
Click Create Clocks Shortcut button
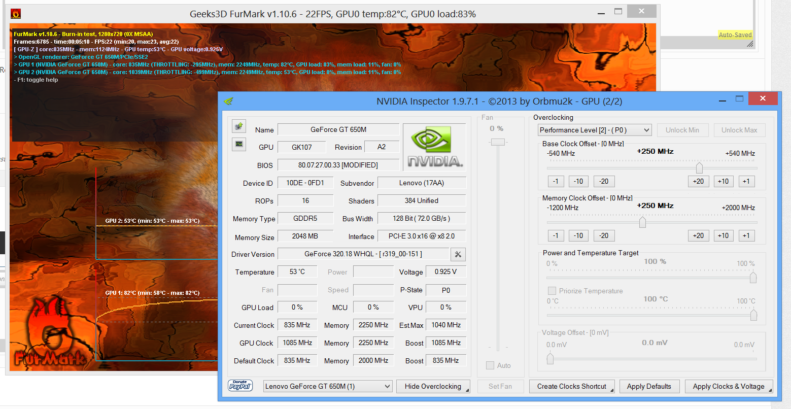click(x=572, y=386)
